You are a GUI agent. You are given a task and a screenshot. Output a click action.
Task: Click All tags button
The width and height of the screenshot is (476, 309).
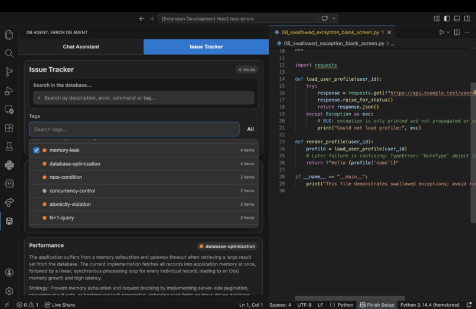click(x=250, y=129)
